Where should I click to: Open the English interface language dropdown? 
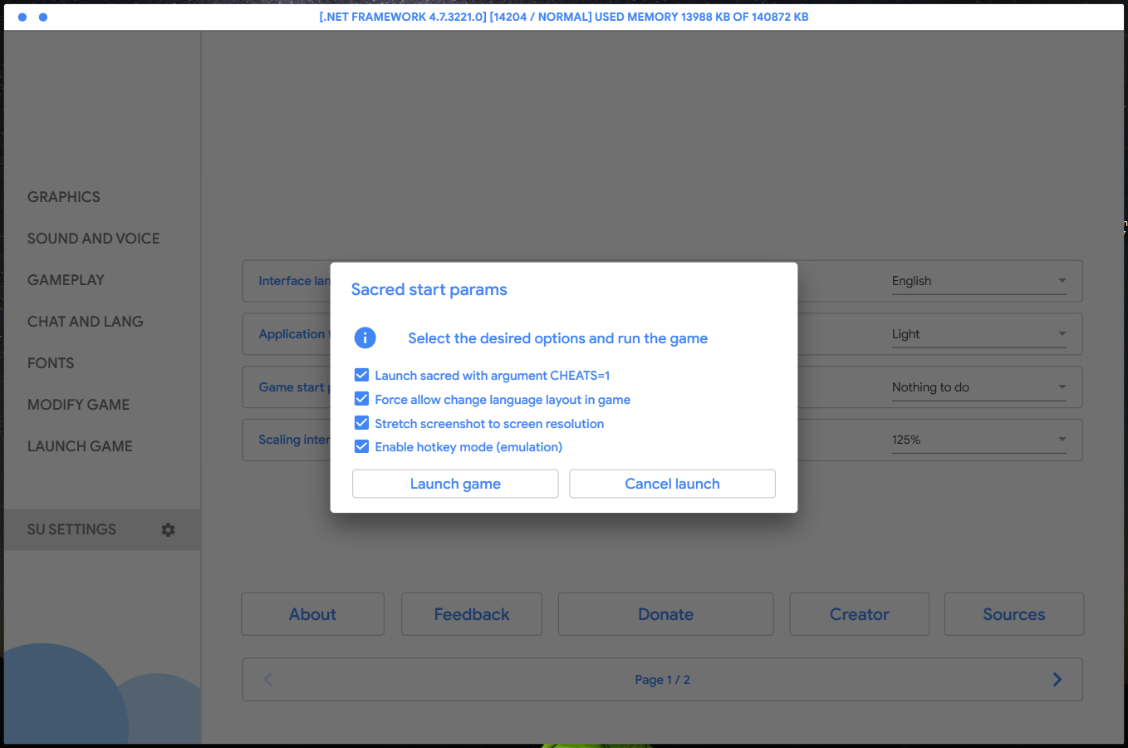point(978,281)
